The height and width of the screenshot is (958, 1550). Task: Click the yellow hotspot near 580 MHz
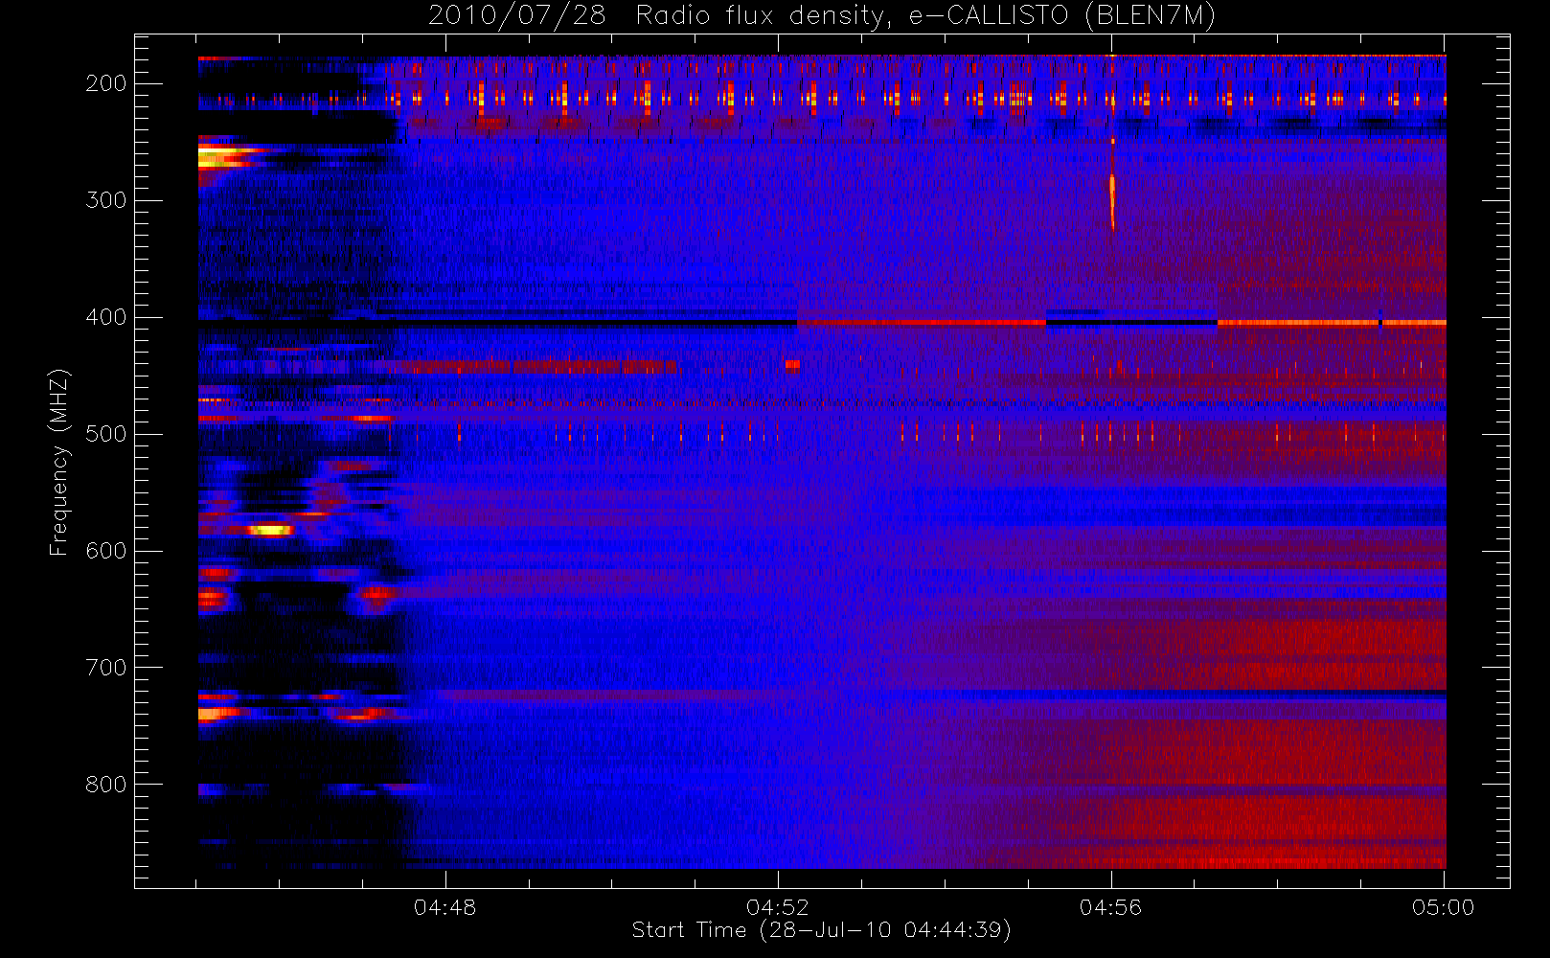(x=268, y=530)
